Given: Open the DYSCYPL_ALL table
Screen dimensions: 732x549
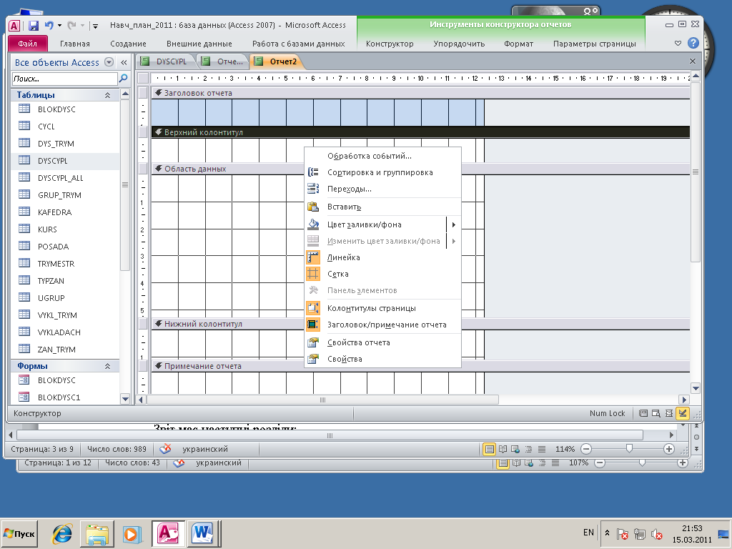Looking at the screenshot, I should [x=60, y=178].
